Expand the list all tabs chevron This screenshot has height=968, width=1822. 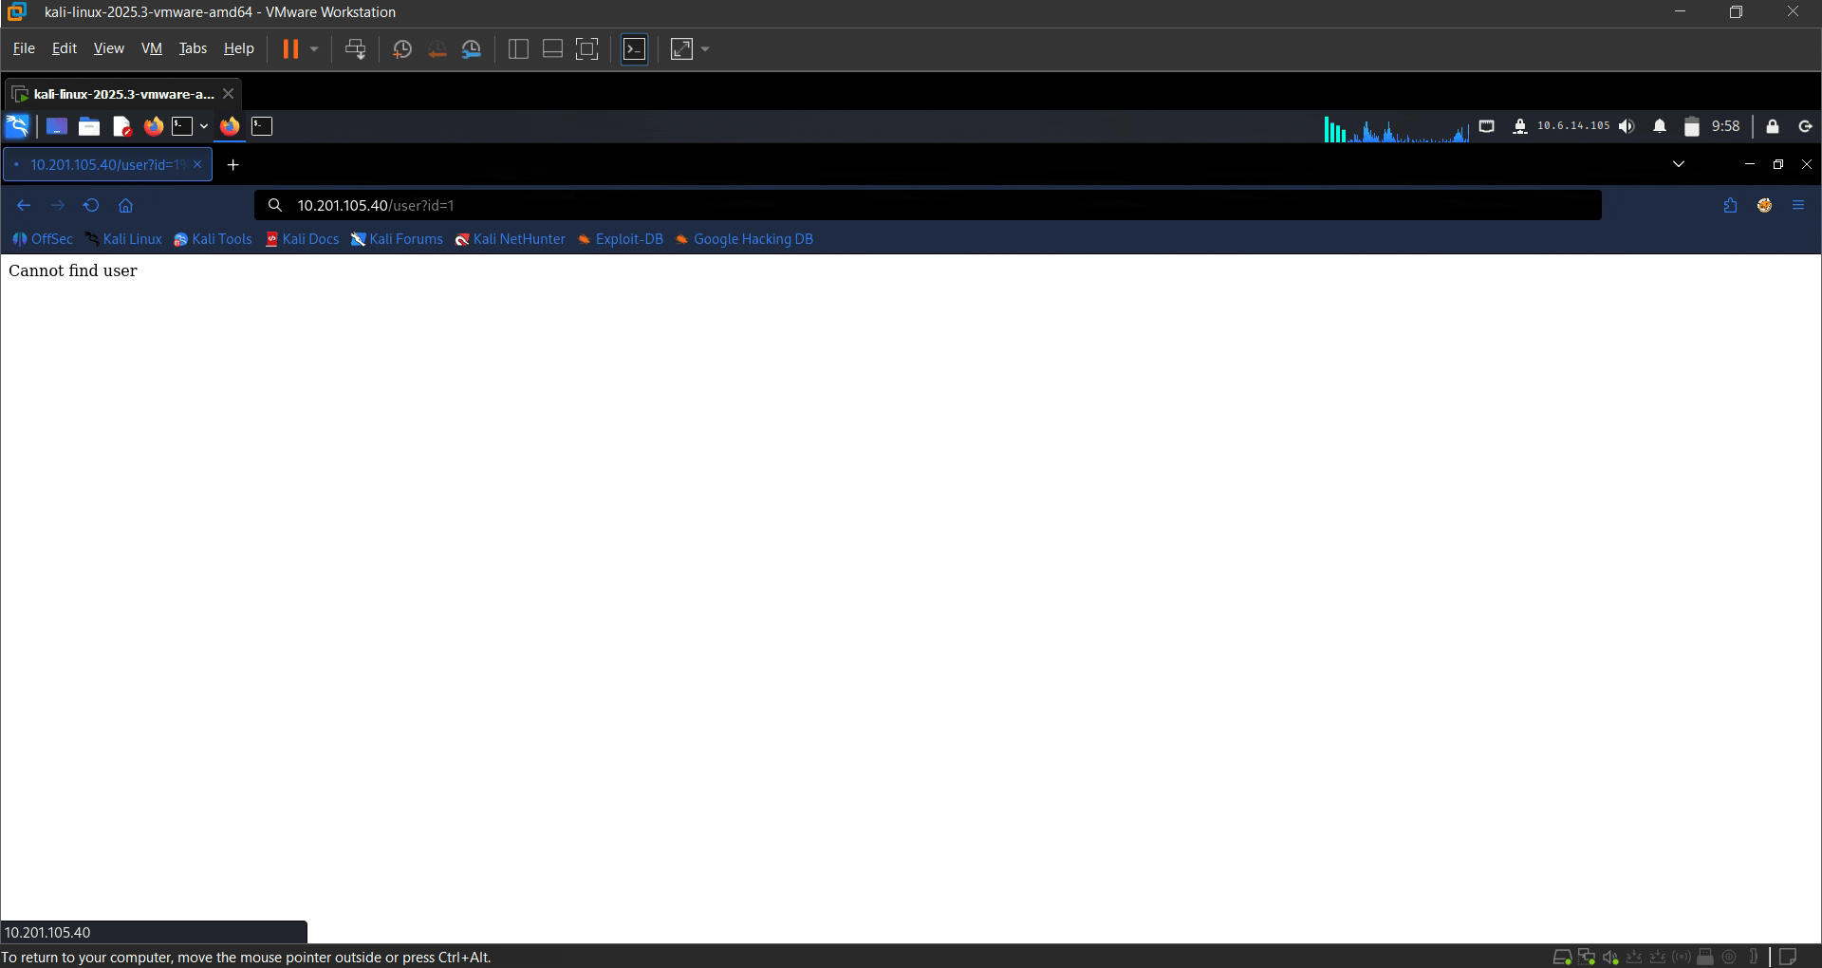[1678, 164]
